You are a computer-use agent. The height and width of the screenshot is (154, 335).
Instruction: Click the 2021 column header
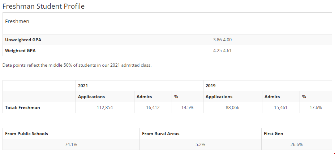(x=83, y=86)
